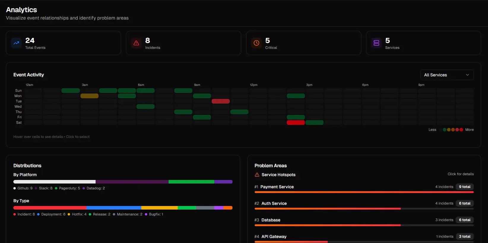The image size is (488, 243).
Task: Select the red Tuesday heatmap cell
Action: pyautogui.click(x=221, y=101)
